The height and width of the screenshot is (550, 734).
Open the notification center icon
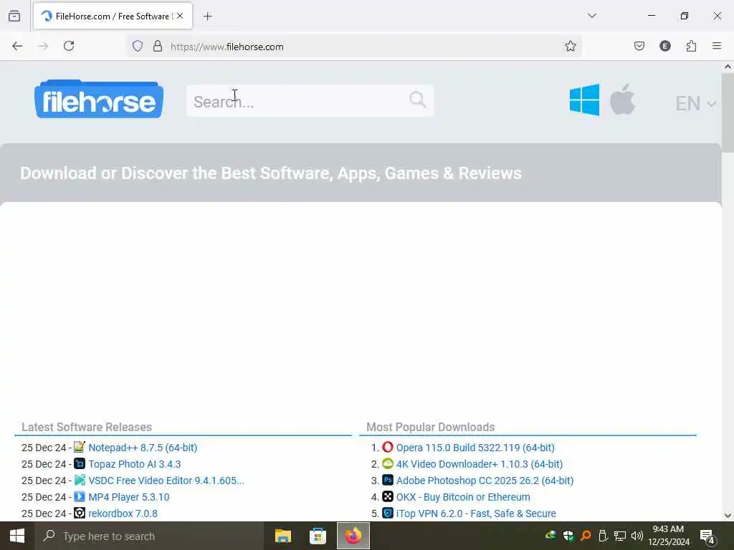707,536
